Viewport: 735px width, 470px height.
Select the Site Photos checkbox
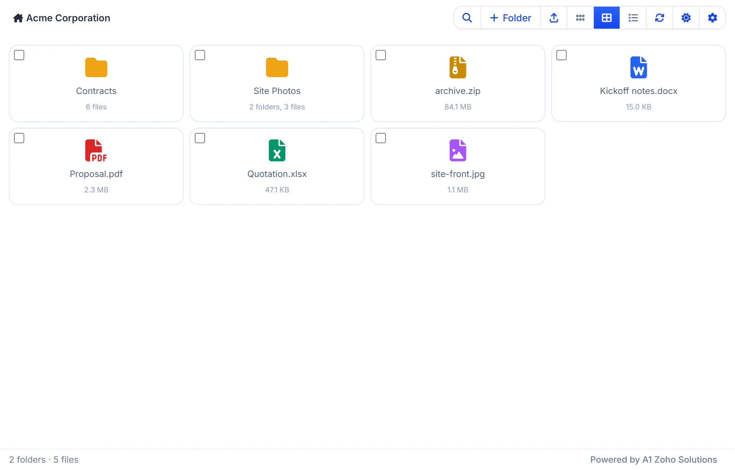(200, 55)
